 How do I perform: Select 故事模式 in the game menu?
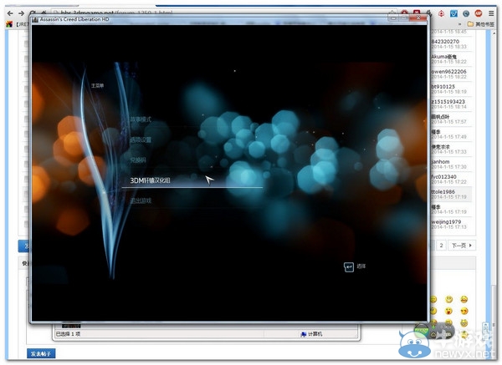(x=141, y=119)
